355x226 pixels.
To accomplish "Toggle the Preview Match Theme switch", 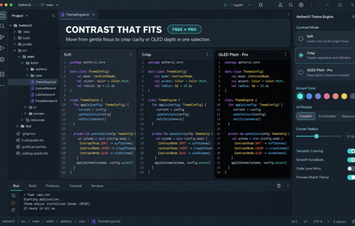I will pyautogui.click(x=351, y=177).
